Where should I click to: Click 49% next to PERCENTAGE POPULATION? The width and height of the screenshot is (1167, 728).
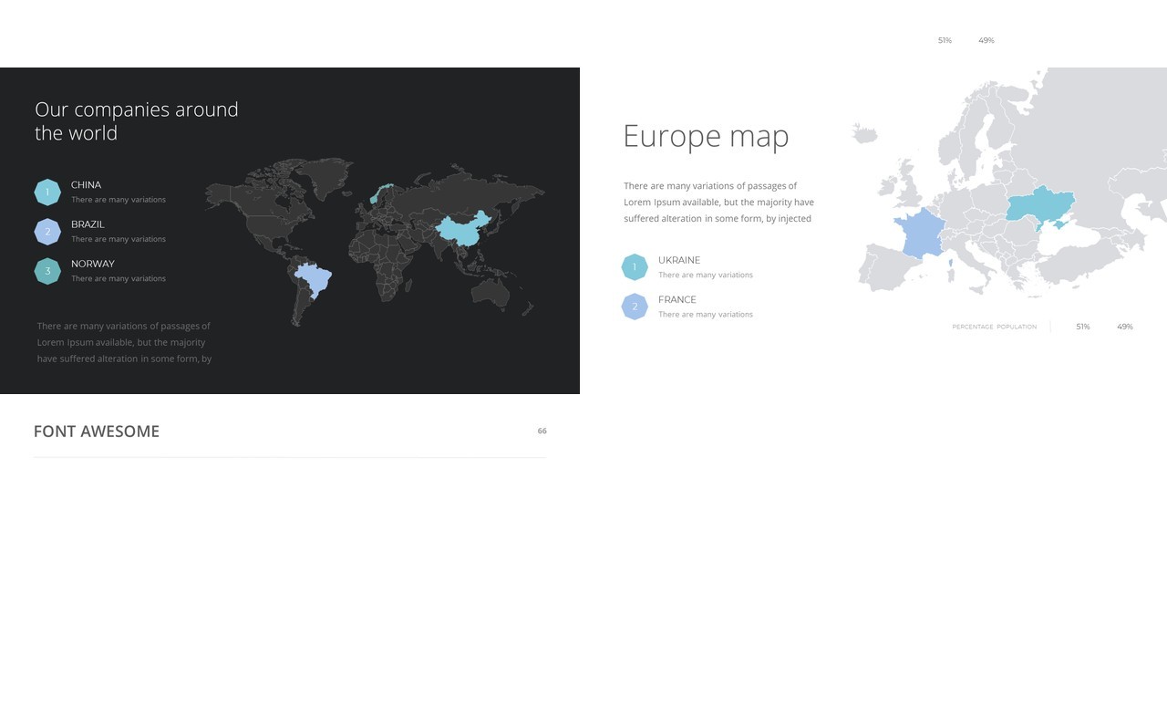coord(1125,327)
